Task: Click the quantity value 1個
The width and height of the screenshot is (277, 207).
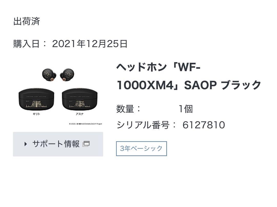Action: pyautogui.click(x=186, y=109)
